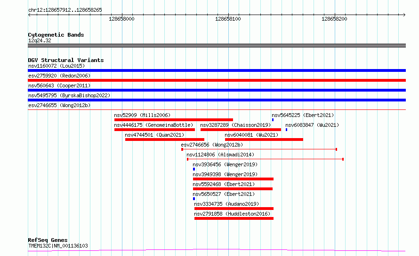The image size is (419, 256).
Task: Select small blue marker under nsv6083847
Action: point(286,130)
